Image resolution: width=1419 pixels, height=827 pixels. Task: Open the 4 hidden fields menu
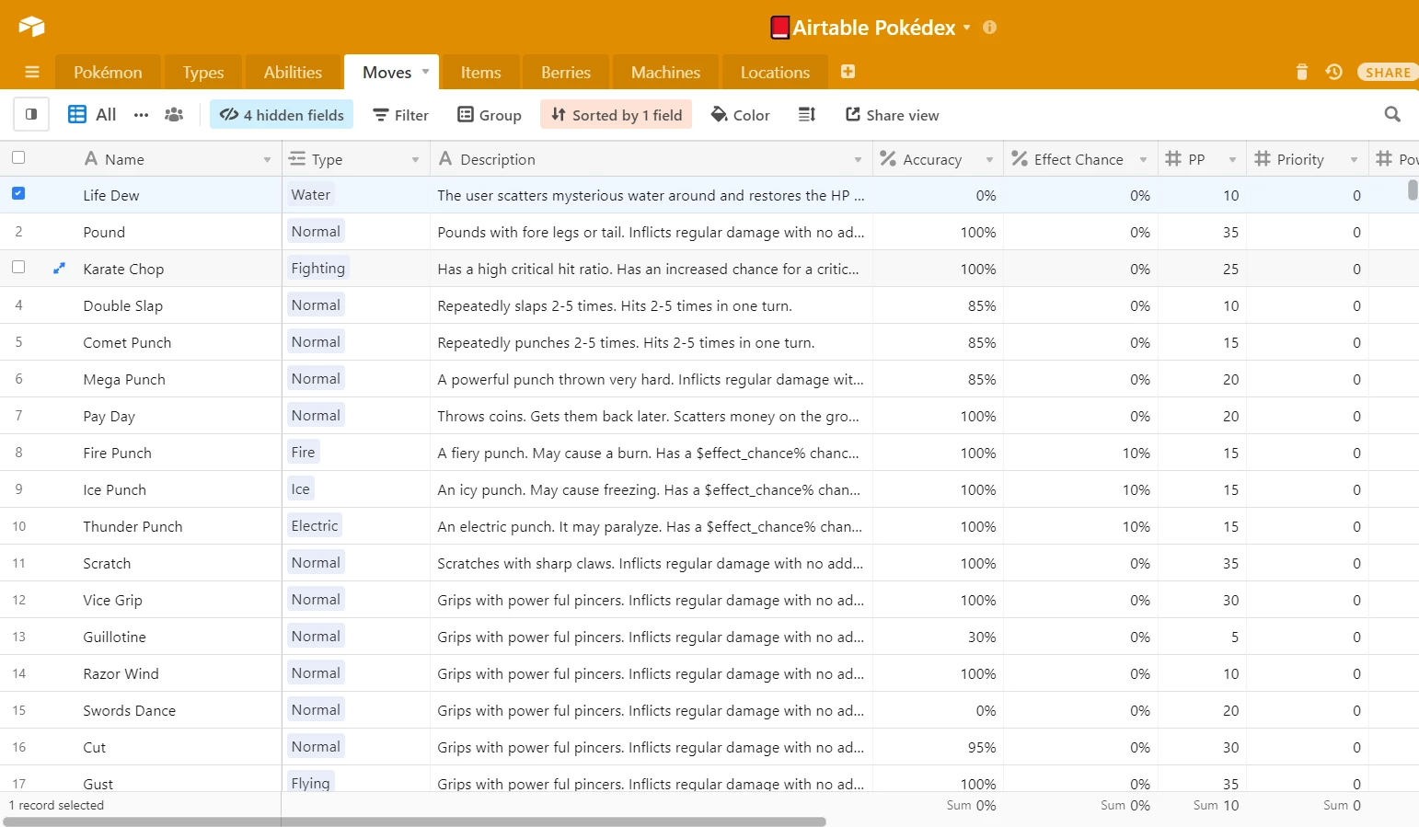(x=282, y=115)
